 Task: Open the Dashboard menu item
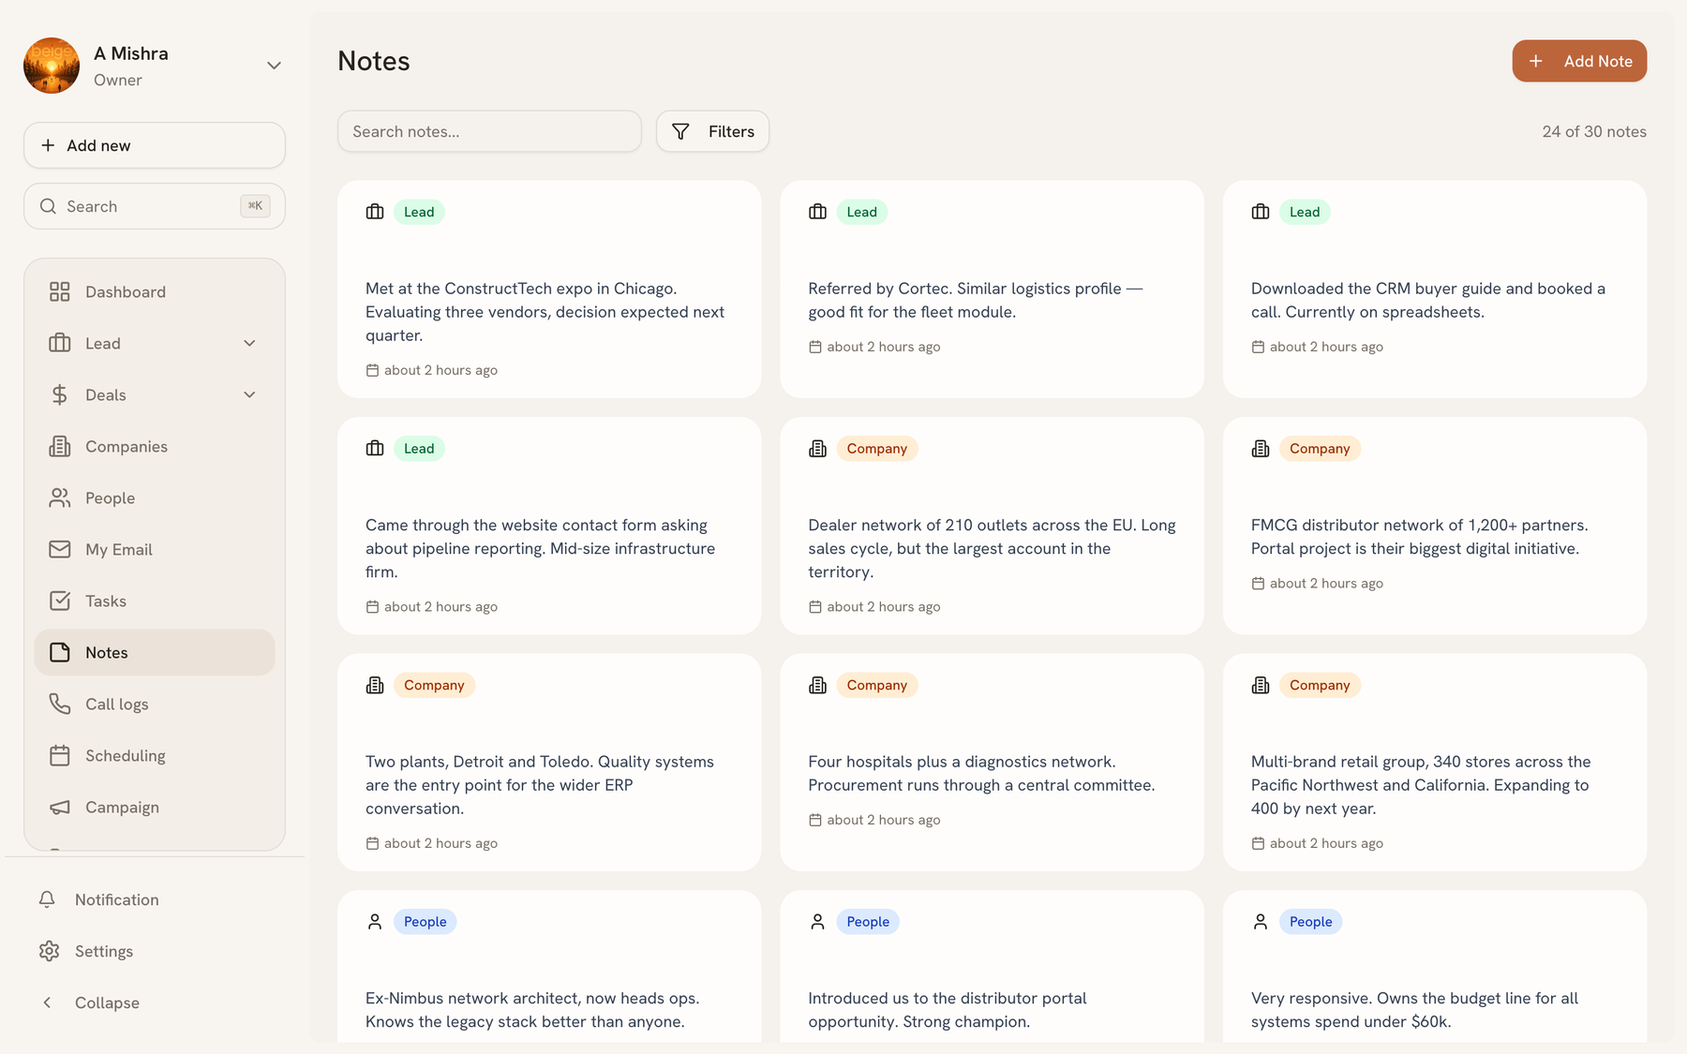[155, 292]
